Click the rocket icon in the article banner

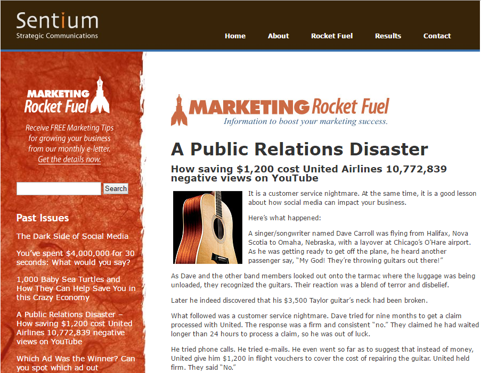pos(180,110)
